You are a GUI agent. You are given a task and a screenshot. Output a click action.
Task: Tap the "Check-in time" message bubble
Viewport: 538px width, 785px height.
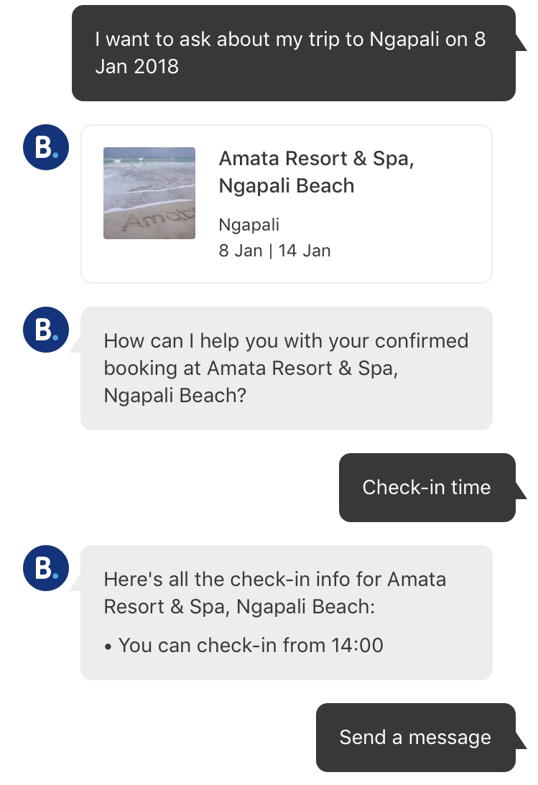coord(427,487)
